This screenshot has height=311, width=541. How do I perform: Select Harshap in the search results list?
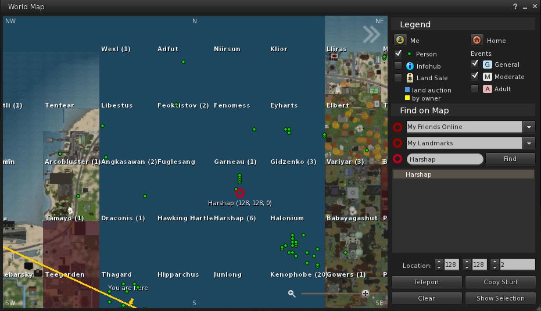[x=463, y=174]
